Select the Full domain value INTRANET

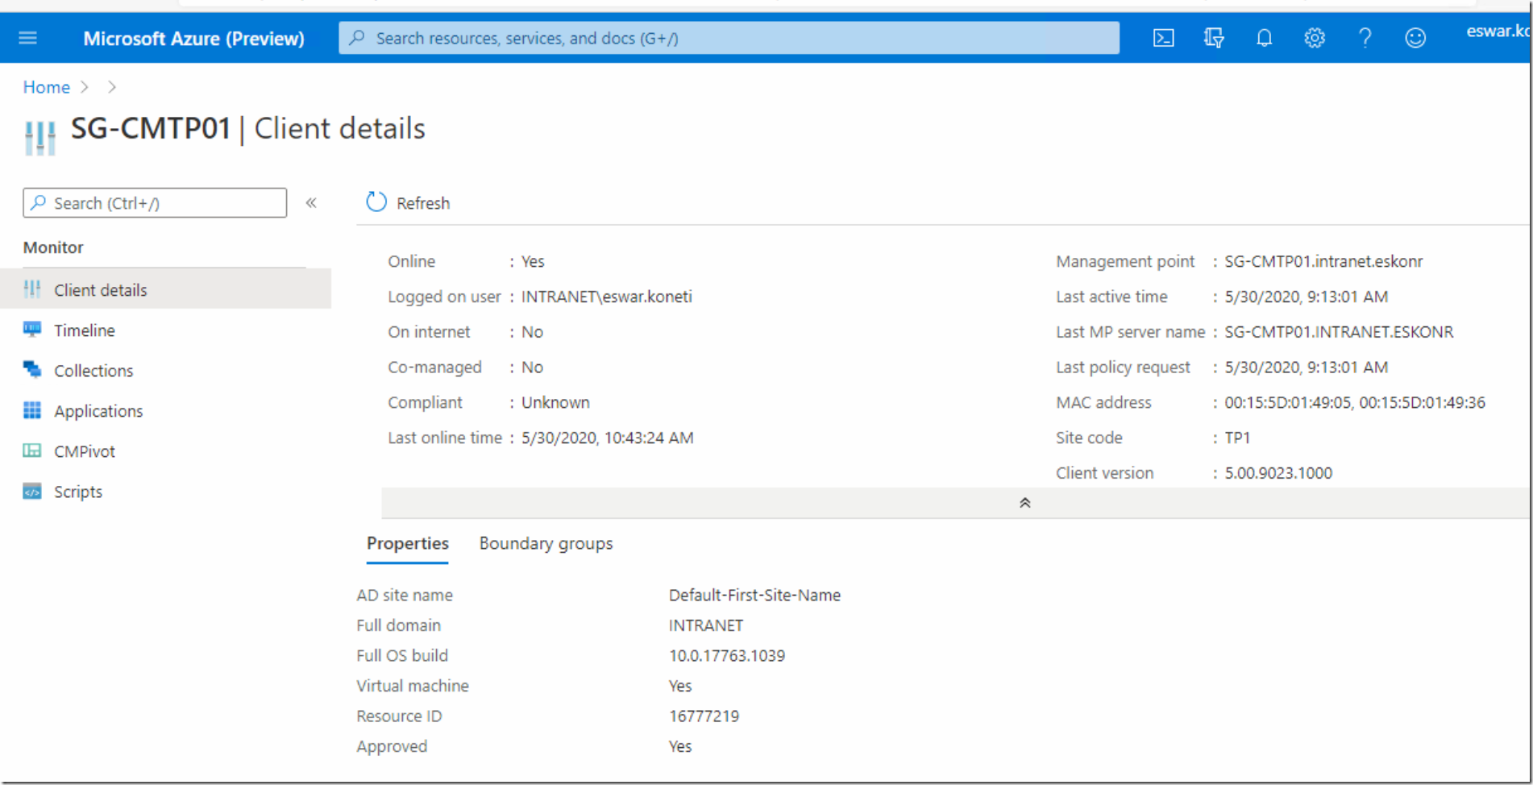click(706, 625)
